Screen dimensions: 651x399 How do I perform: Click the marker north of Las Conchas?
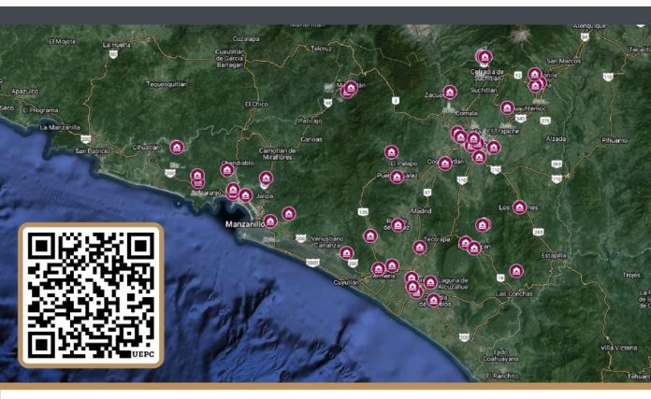(x=516, y=271)
